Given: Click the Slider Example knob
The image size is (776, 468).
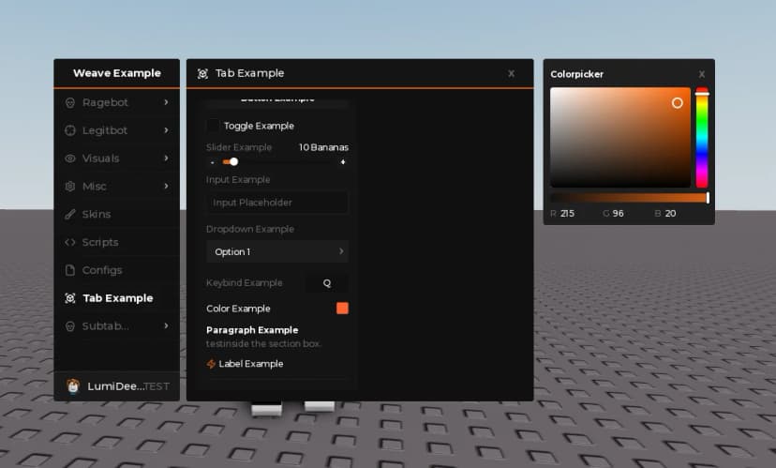Looking at the screenshot, I should [x=234, y=162].
